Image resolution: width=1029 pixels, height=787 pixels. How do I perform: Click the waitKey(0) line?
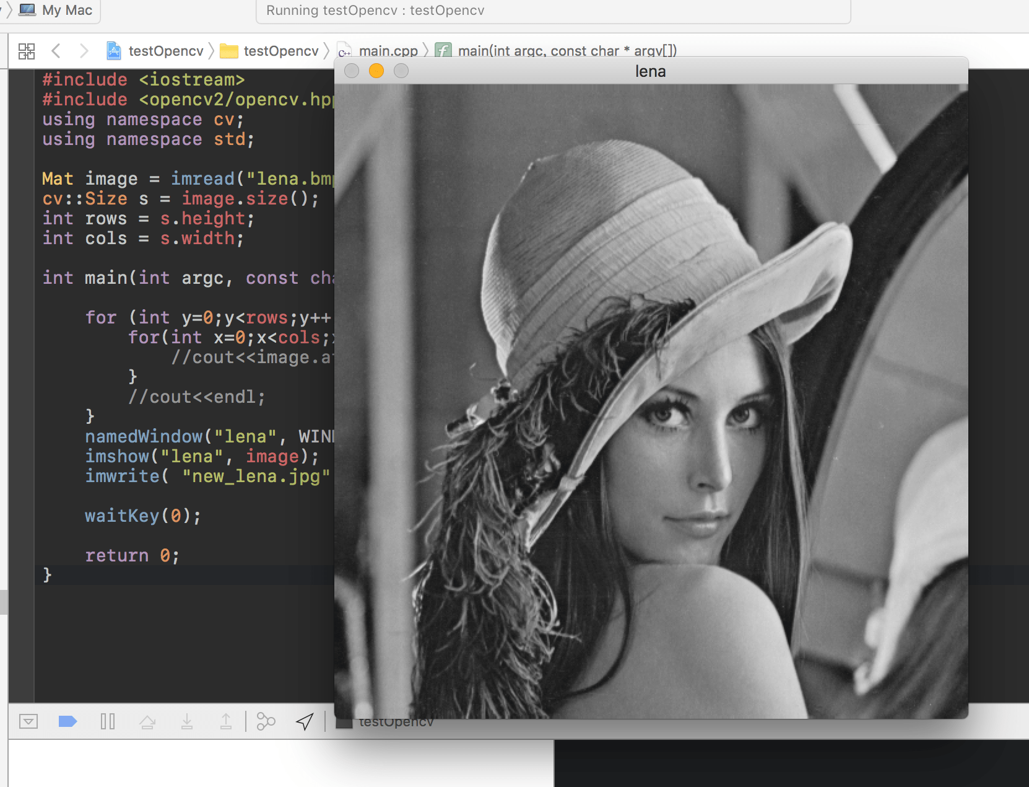[x=143, y=516]
